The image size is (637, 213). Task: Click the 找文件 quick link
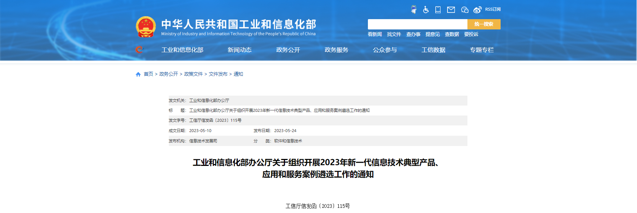pos(394,34)
